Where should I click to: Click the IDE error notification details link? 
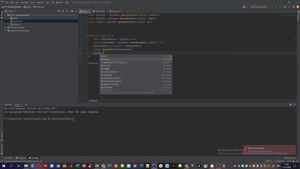pyautogui.click(x=260, y=151)
